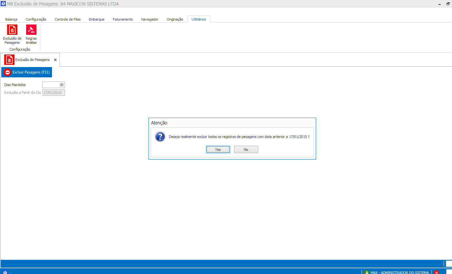Click the 'Exclusão a Partir do Dia' label
This screenshot has height=274, width=452.
point(23,93)
